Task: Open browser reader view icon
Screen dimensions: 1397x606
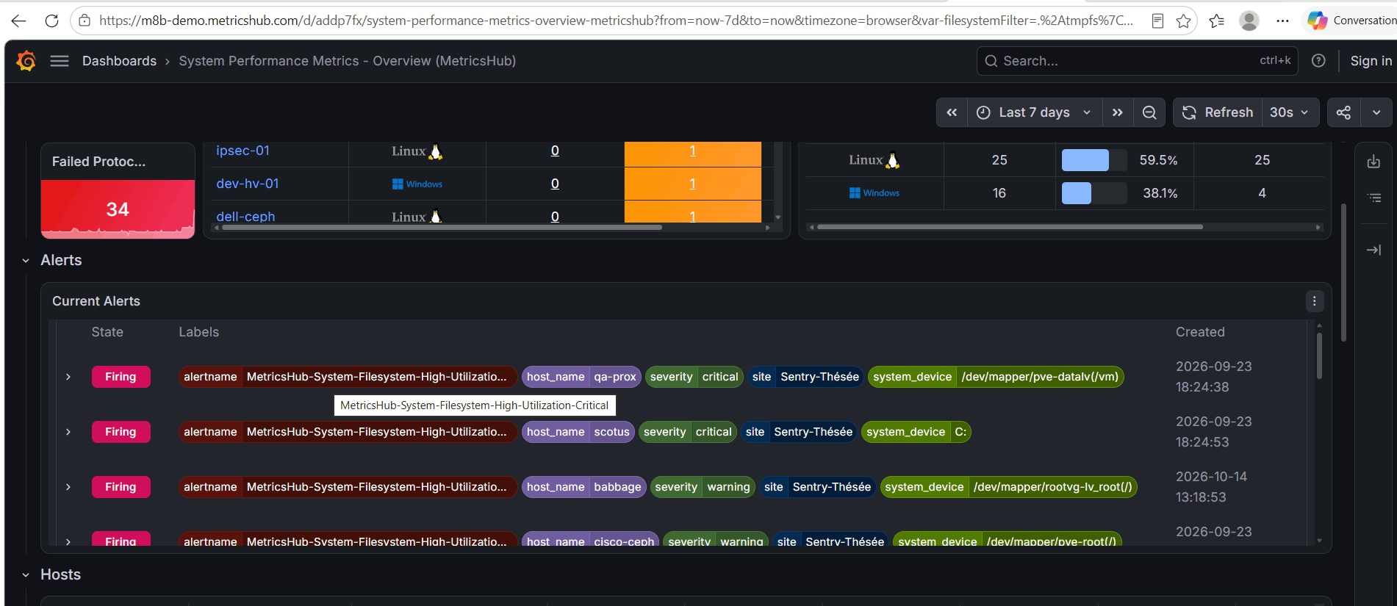Action: pyautogui.click(x=1157, y=21)
